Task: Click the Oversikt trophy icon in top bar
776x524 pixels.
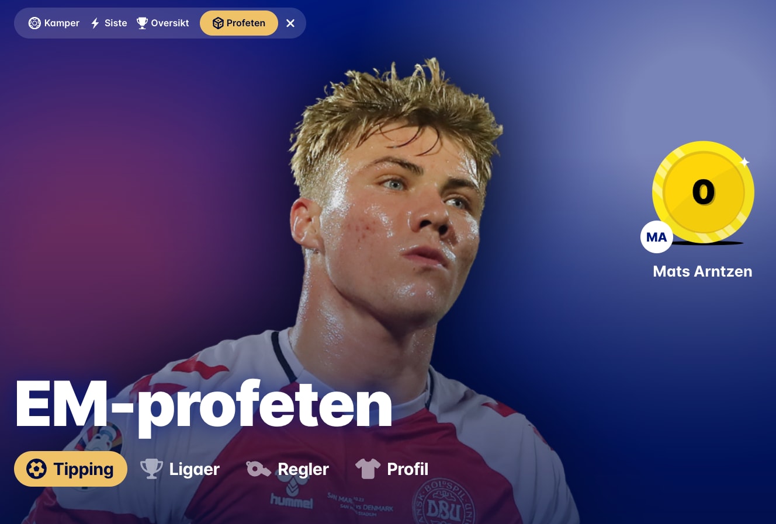Action: tap(142, 23)
